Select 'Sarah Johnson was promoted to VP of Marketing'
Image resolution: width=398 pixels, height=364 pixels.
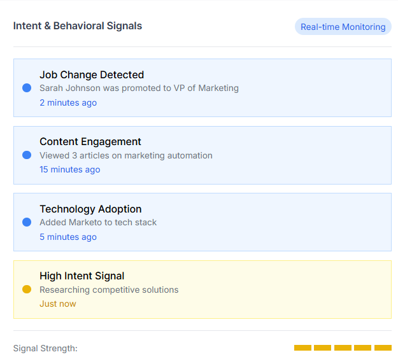[x=139, y=88]
